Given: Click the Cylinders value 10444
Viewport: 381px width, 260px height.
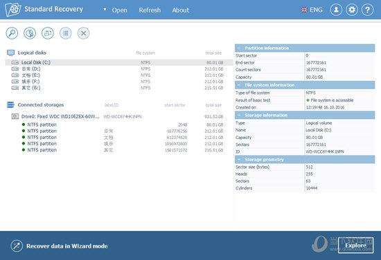Looking at the screenshot, I should (312, 188).
